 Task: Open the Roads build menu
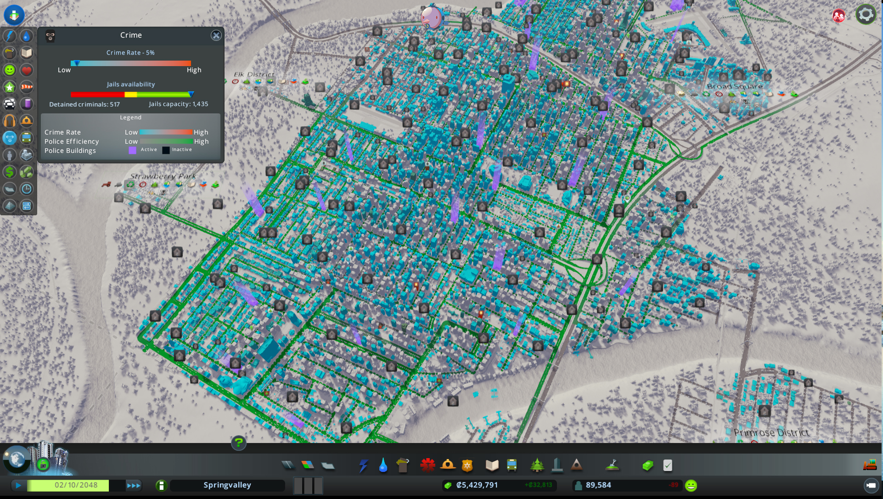coord(288,465)
